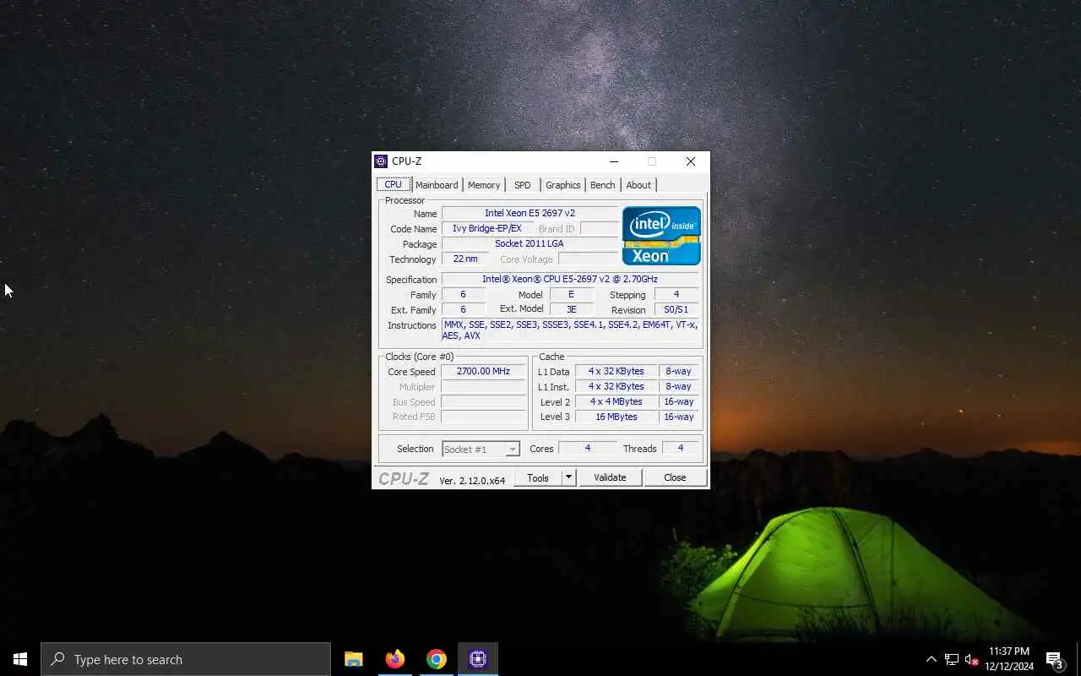Click the clock showing 11:37 PM
1081x676 pixels.
(x=1008, y=651)
